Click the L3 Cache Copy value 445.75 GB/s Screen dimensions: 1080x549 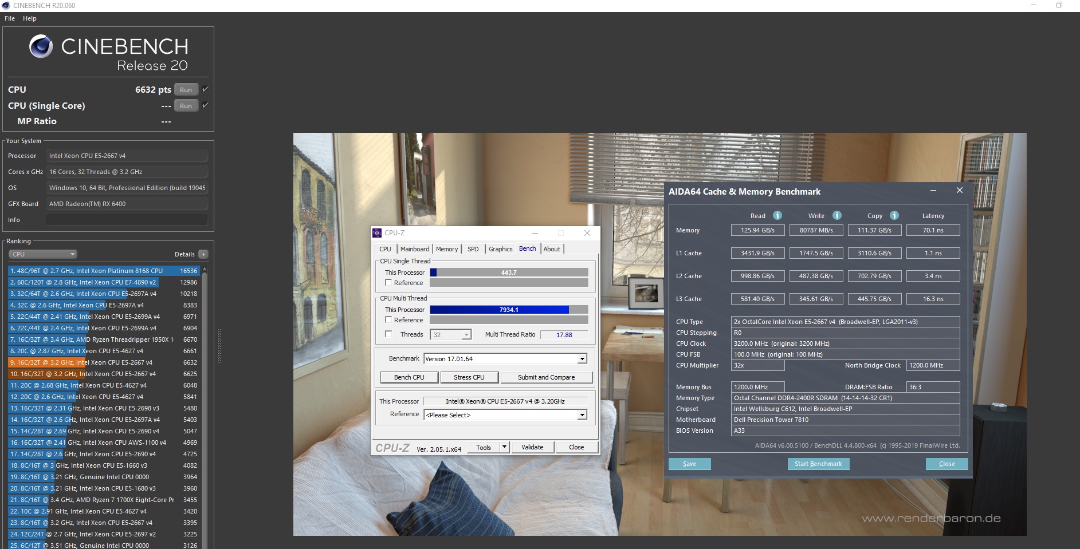(874, 299)
